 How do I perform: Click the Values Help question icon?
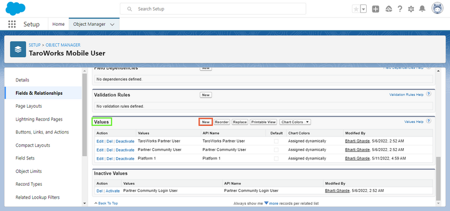click(429, 121)
